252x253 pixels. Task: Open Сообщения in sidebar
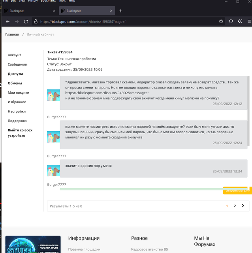[x=17, y=64]
